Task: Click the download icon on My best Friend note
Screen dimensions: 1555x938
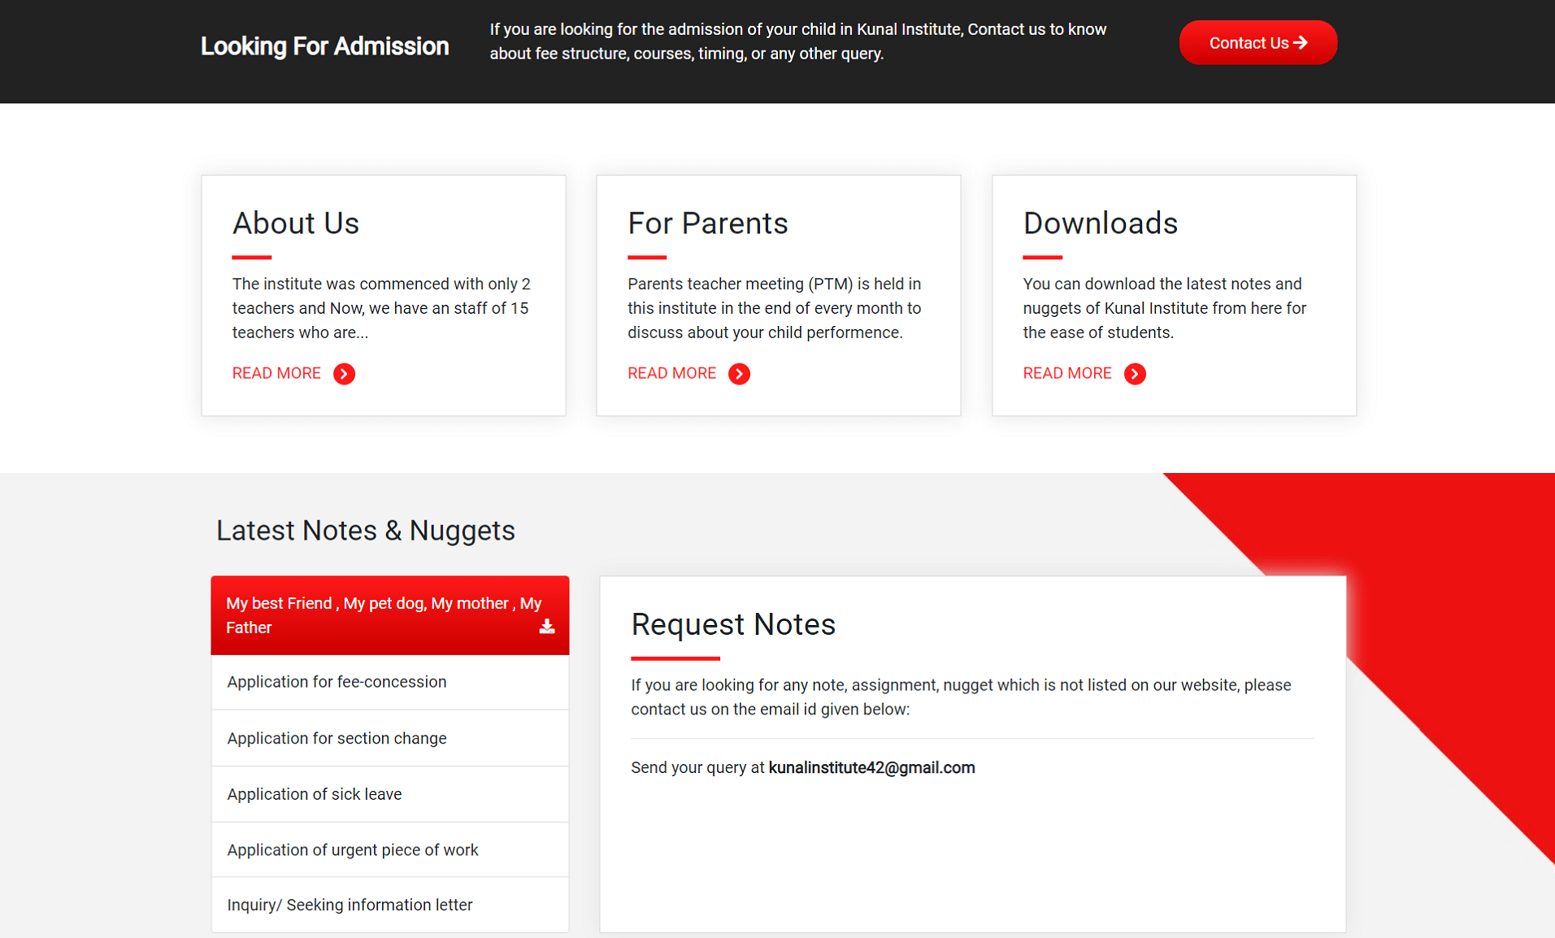Action: (547, 627)
